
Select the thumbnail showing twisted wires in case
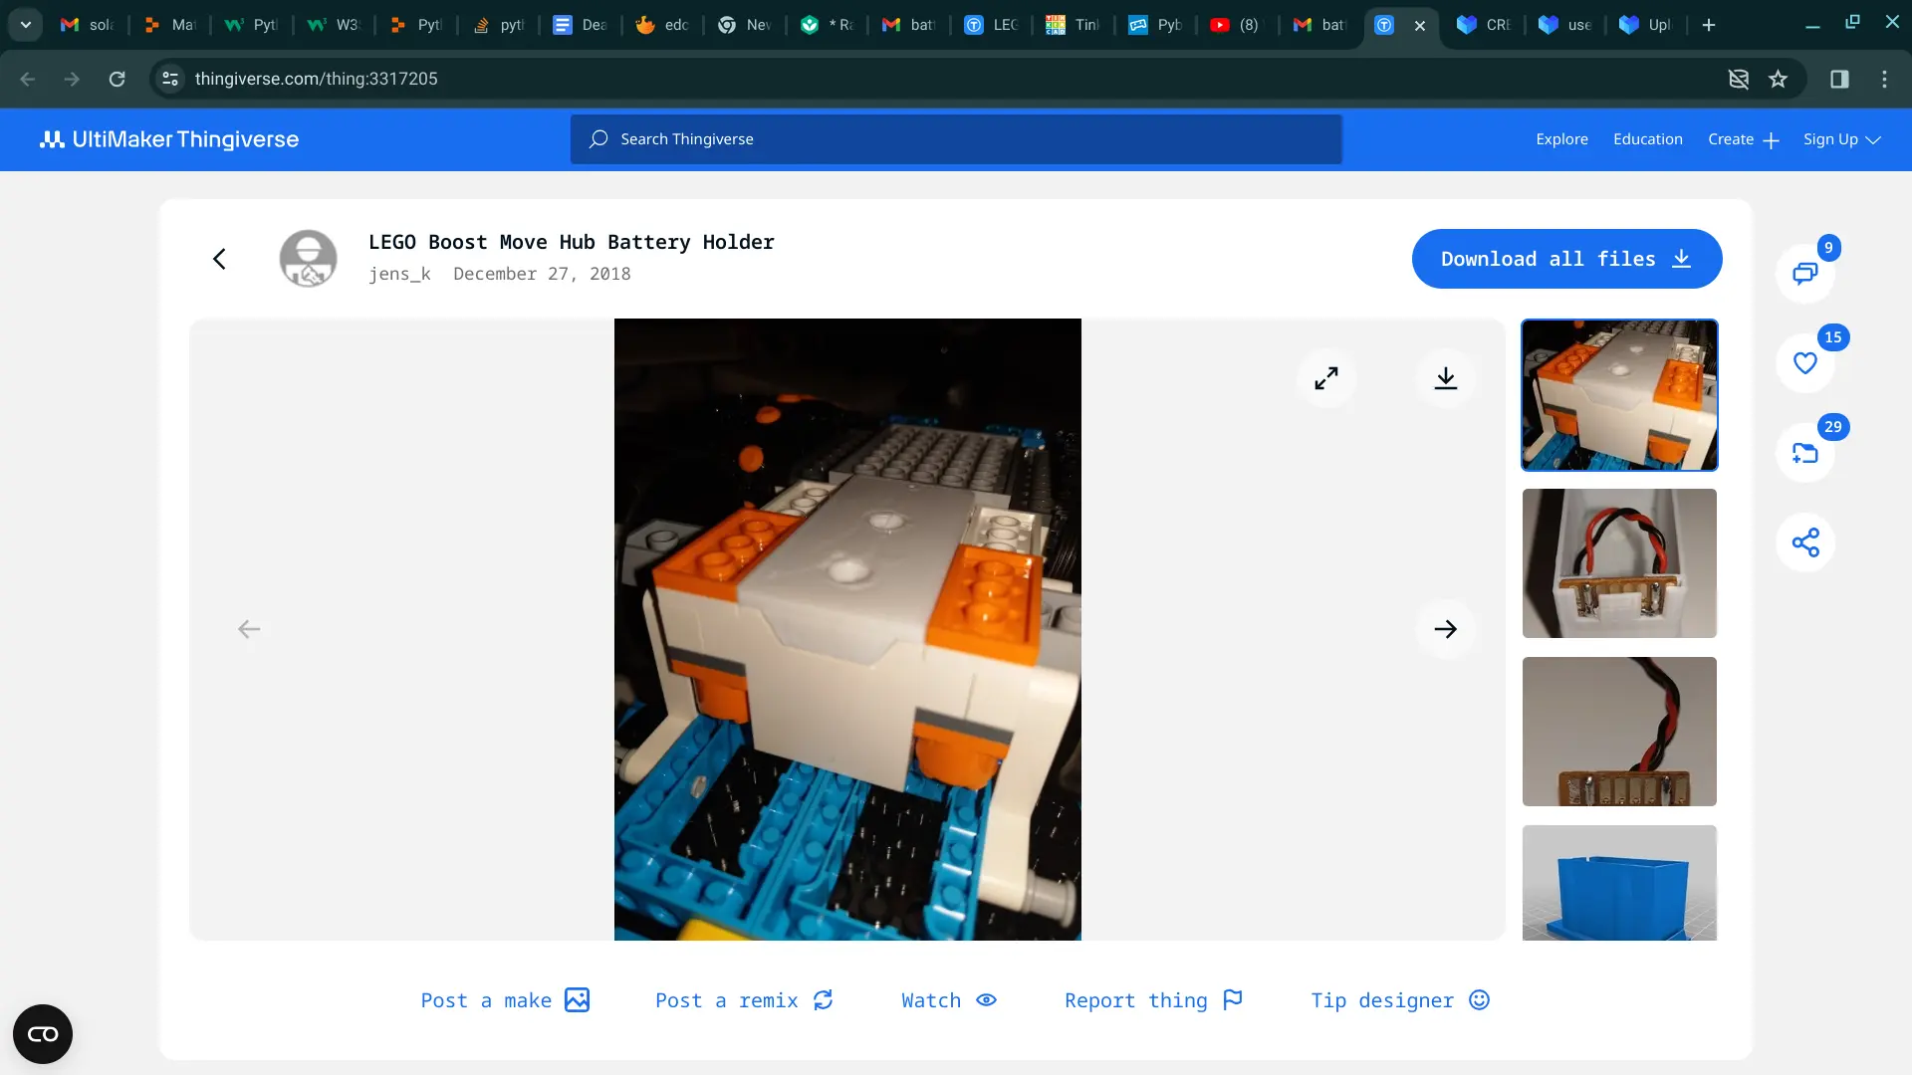pos(1619,563)
